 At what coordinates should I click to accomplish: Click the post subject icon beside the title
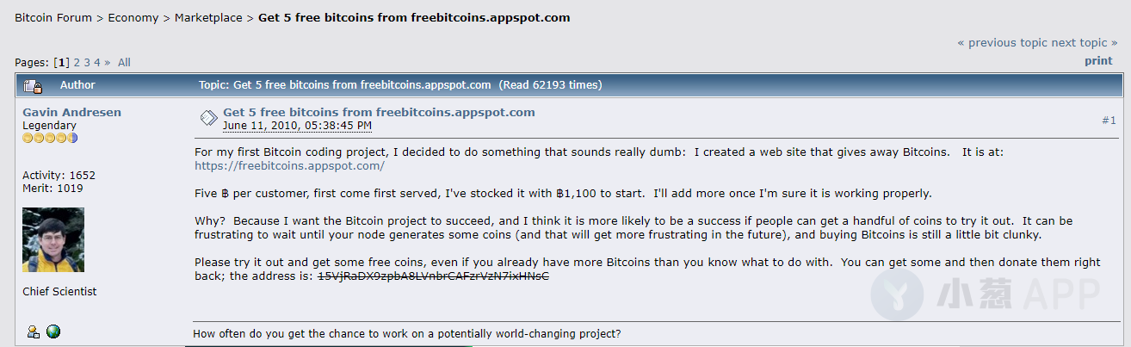pyautogui.click(x=208, y=118)
